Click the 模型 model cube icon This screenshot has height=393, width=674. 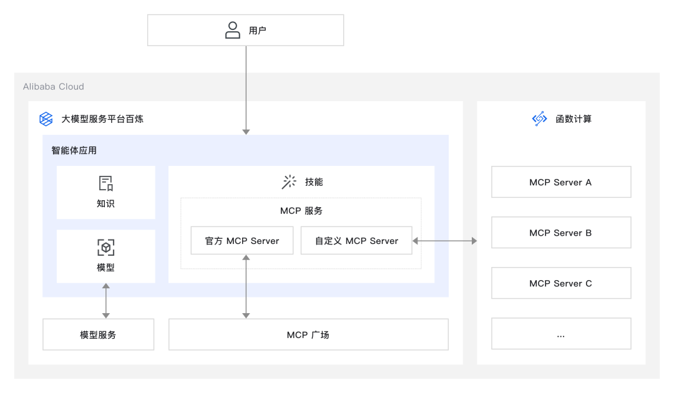[105, 246]
